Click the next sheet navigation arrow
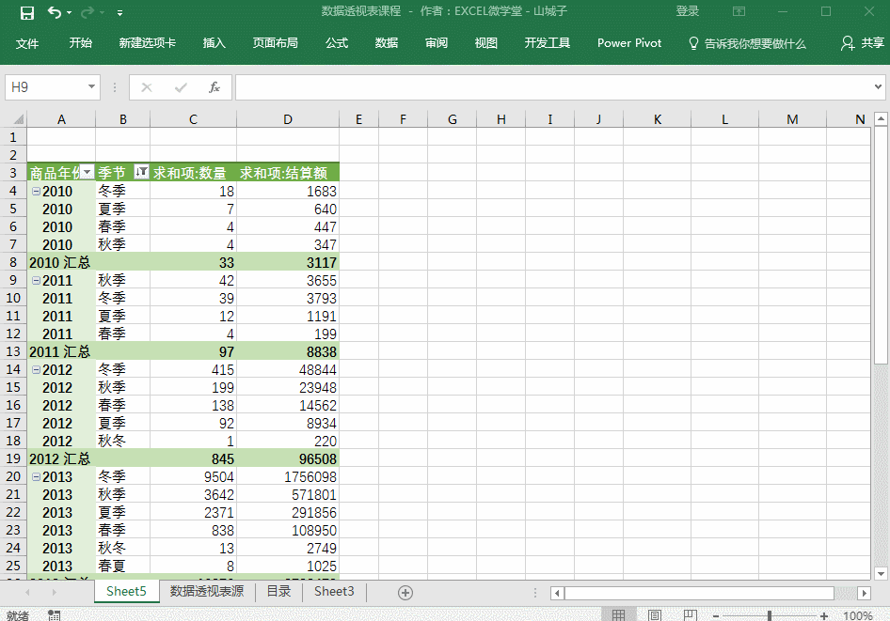 pyautogui.click(x=55, y=593)
